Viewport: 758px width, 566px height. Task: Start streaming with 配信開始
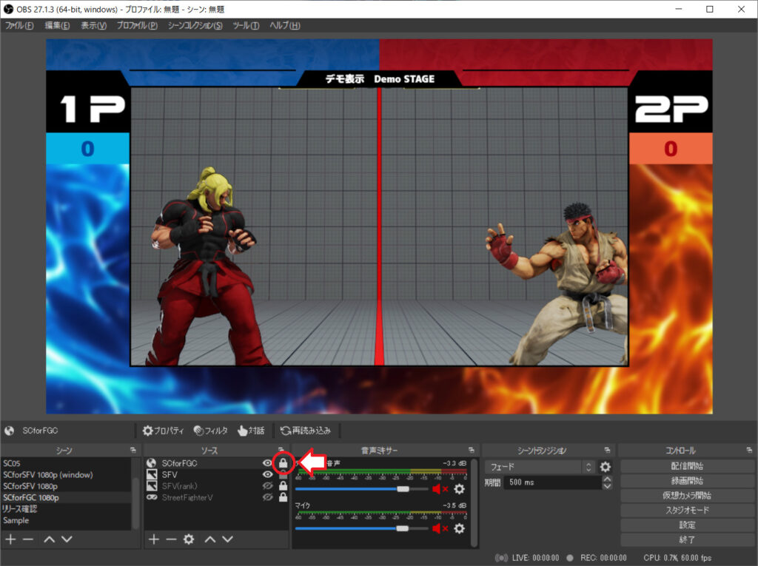[x=687, y=466]
